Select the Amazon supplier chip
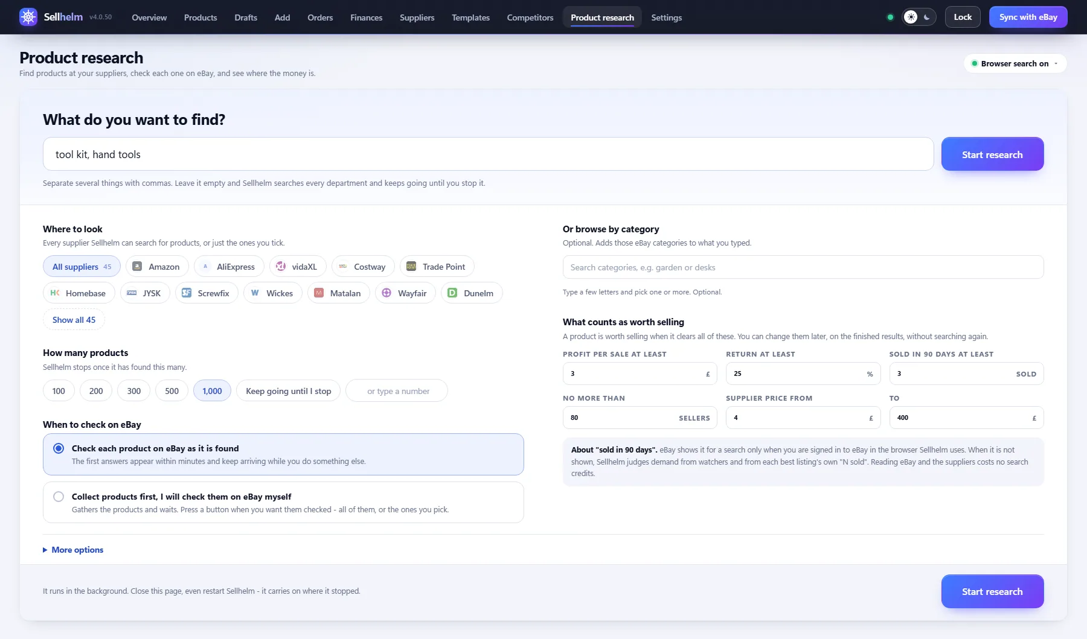The width and height of the screenshot is (1087, 639). coord(157,267)
